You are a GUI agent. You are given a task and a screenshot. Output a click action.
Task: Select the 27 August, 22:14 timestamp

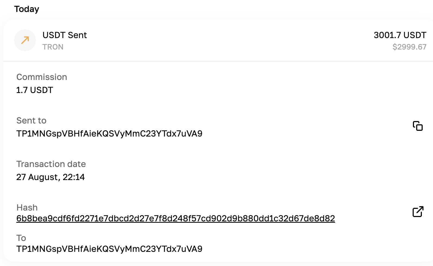[x=51, y=177]
